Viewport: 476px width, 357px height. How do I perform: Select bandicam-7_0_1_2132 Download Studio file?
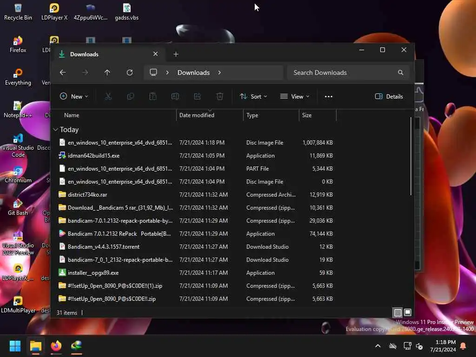tap(196, 260)
